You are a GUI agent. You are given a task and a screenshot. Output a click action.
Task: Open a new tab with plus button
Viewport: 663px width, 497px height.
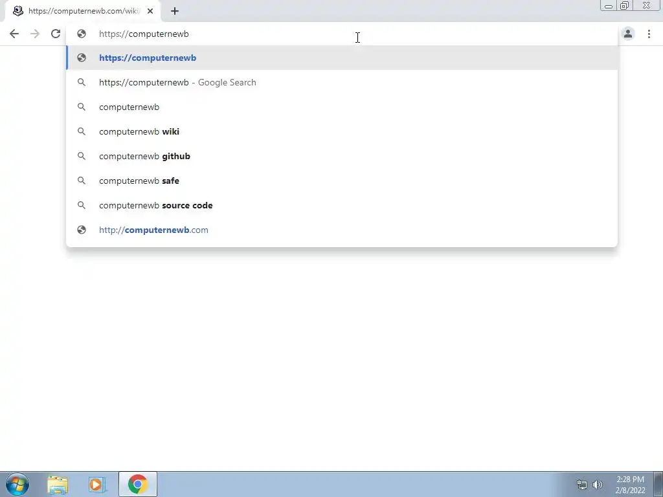(x=175, y=11)
